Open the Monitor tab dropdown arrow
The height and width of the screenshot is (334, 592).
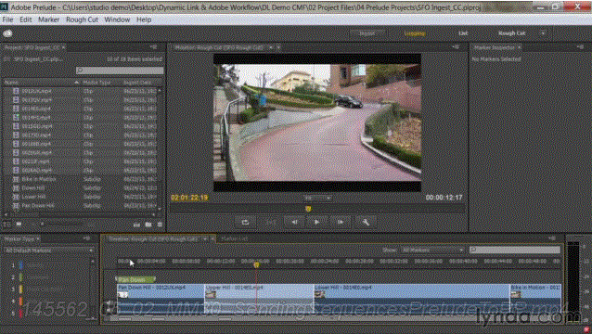[271, 47]
